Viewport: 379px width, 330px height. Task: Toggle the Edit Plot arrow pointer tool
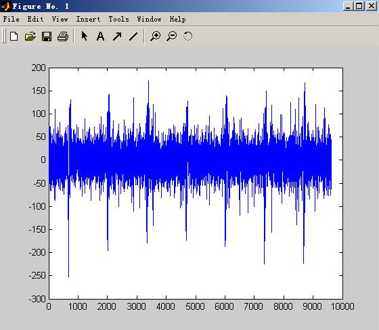point(85,37)
